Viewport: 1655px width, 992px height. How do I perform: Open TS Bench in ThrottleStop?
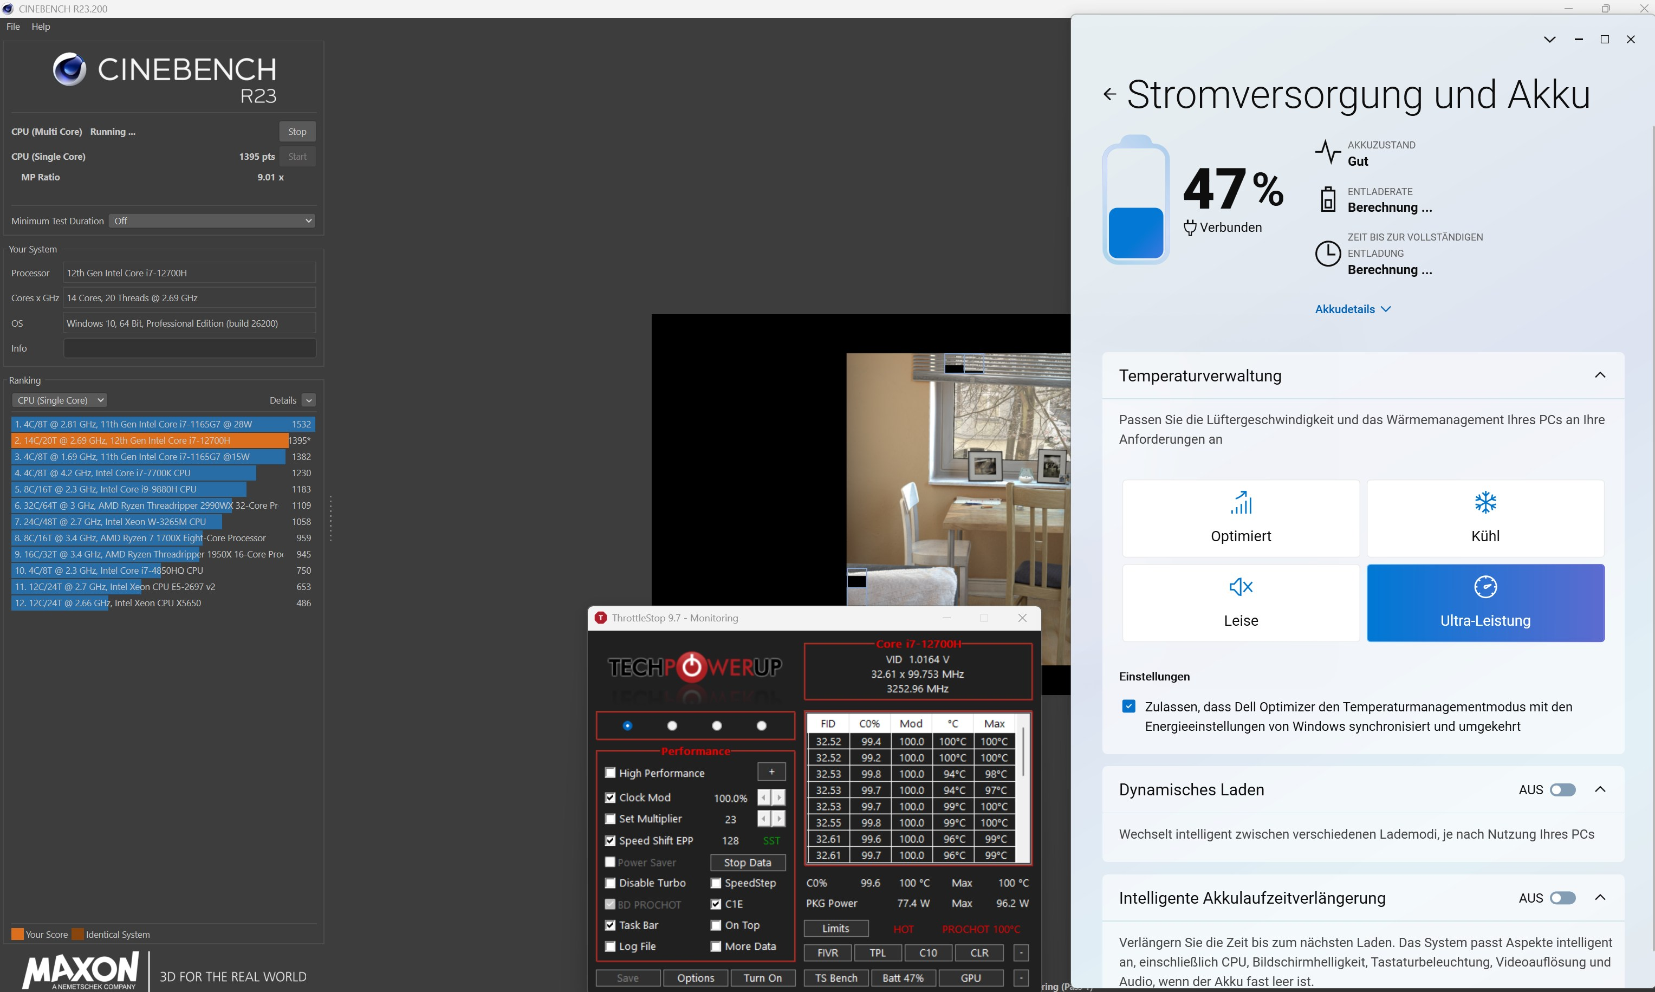pyautogui.click(x=835, y=978)
